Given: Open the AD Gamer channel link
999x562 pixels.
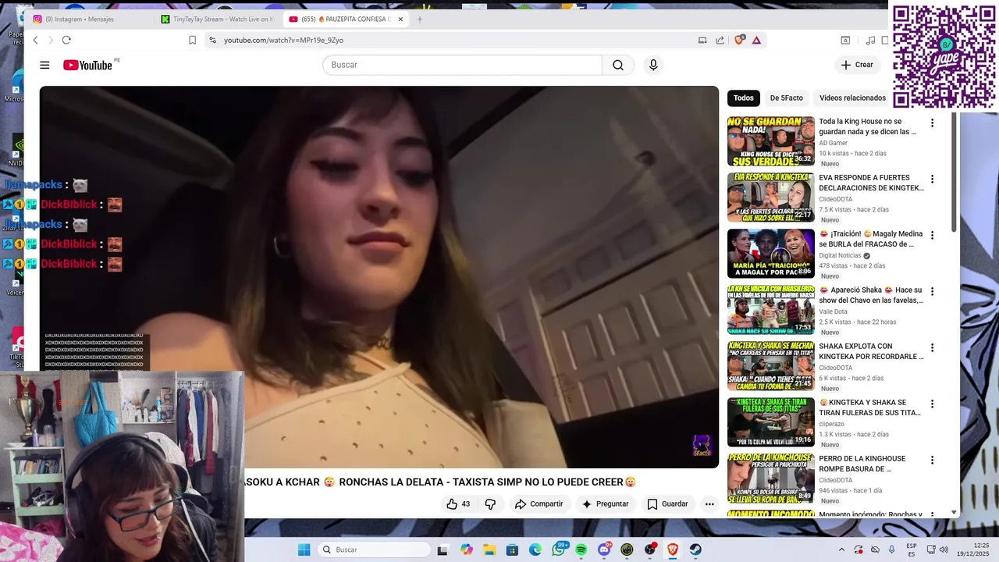Looking at the screenshot, I should point(833,143).
